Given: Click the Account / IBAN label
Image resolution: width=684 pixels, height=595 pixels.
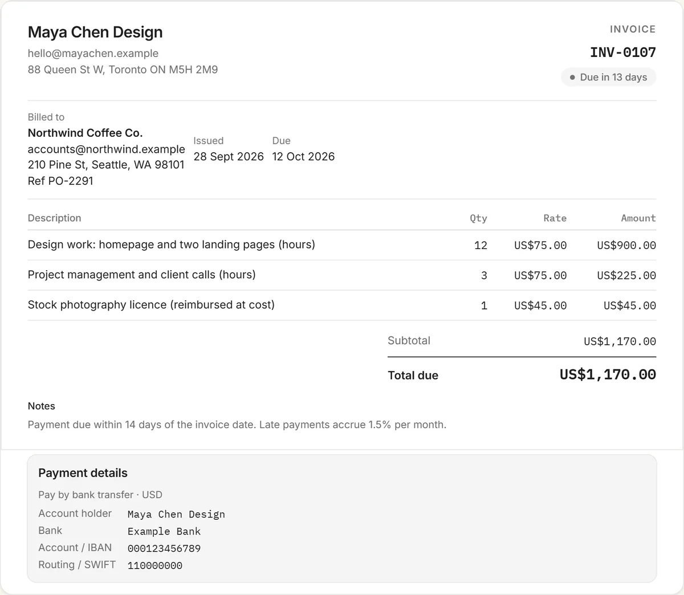Looking at the screenshot, I should click(x=75, y=548).
